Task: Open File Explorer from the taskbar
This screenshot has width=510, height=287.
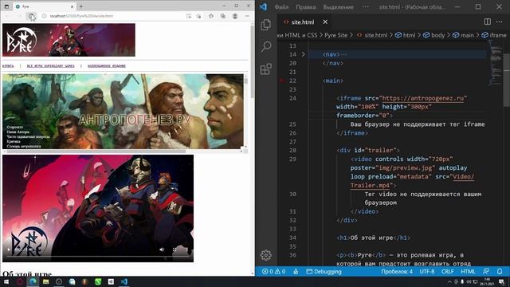Action: (x=46, y=281)
